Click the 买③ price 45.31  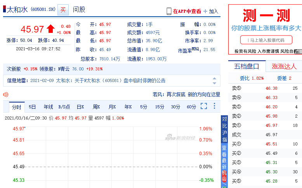[x=272, y=162]
